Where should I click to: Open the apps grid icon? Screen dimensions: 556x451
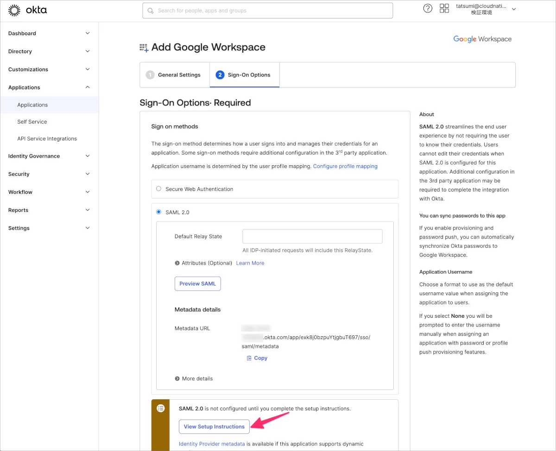pyautogui.click(x=444, y=9)
